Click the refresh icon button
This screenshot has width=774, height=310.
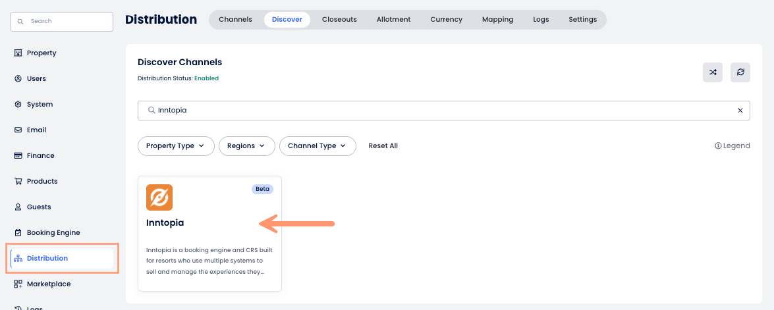[740, 72]
